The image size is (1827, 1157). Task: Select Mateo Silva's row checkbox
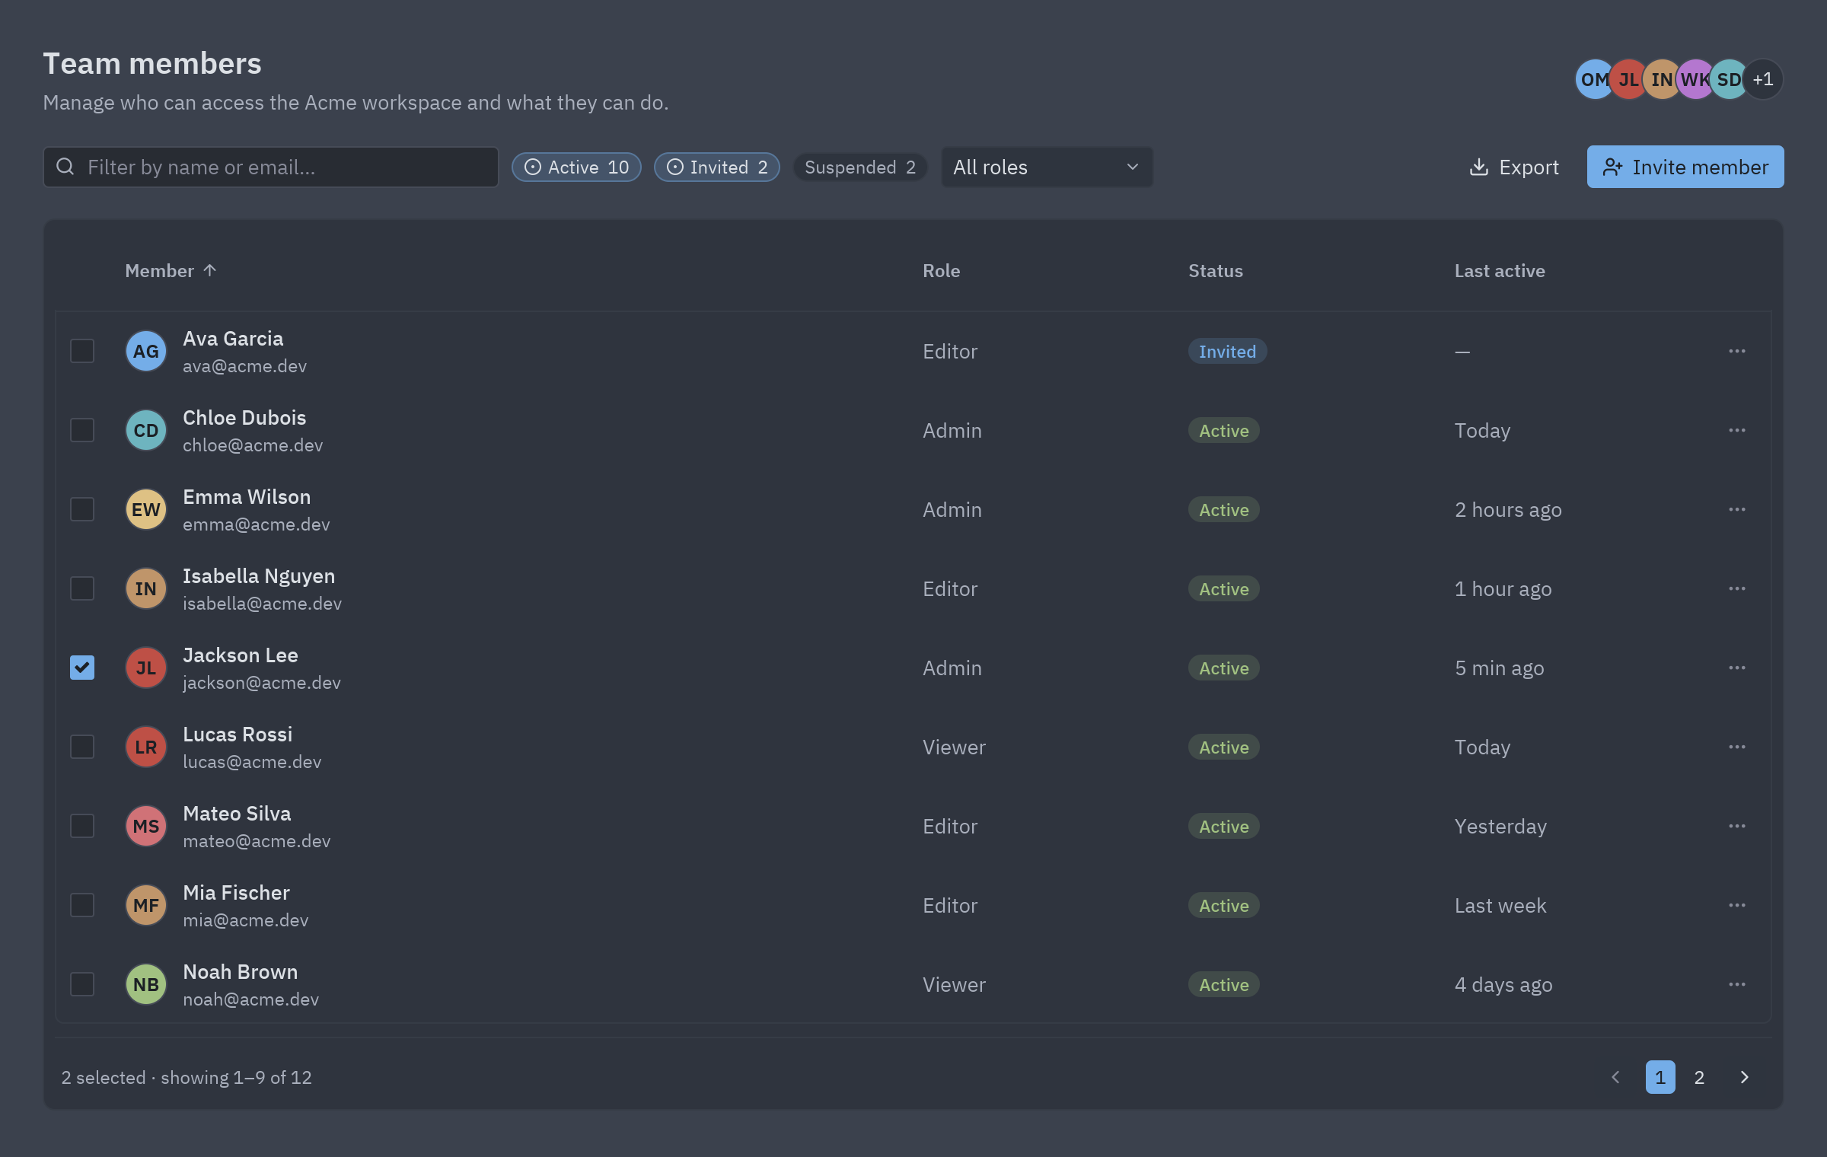coord(82,826)
